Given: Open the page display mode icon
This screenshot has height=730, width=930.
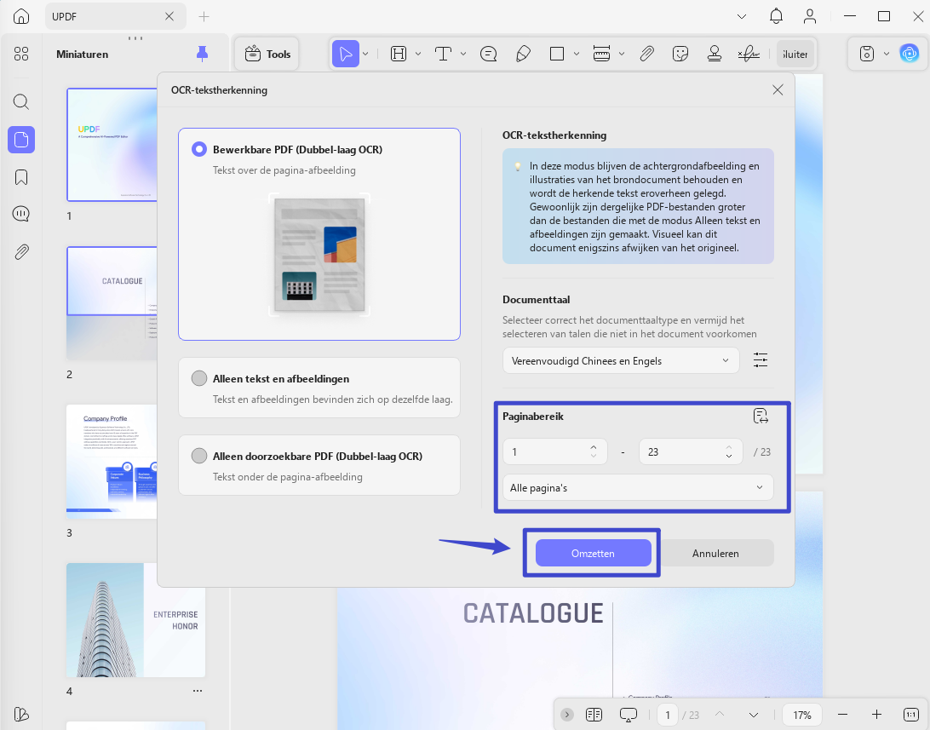Looking at the screenshot, I should click(594, 715).
